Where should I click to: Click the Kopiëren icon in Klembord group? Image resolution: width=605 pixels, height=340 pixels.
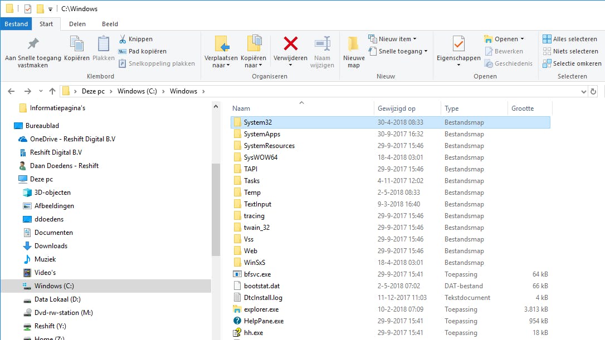point(77,43)
